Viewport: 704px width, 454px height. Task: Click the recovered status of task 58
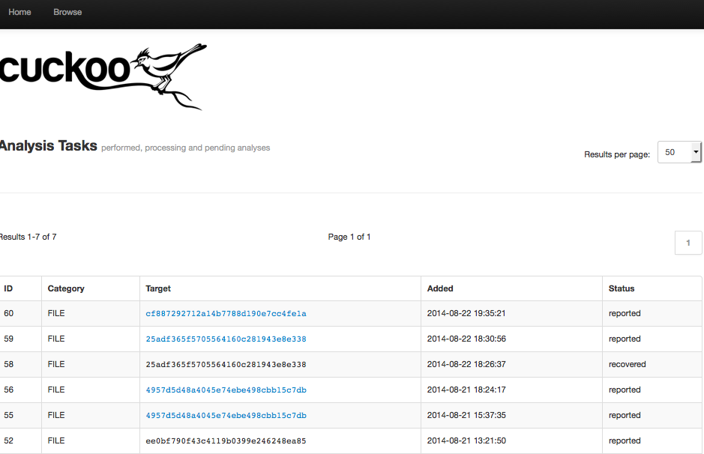tap(628, 364)
